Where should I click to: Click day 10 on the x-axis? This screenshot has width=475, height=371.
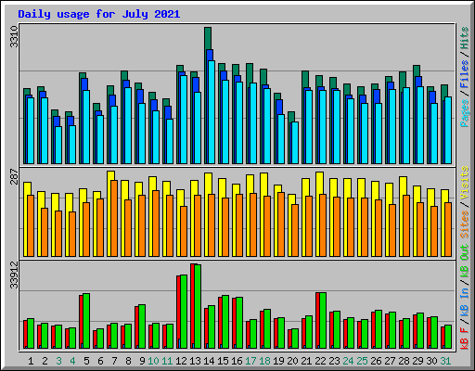coord(153,361)
